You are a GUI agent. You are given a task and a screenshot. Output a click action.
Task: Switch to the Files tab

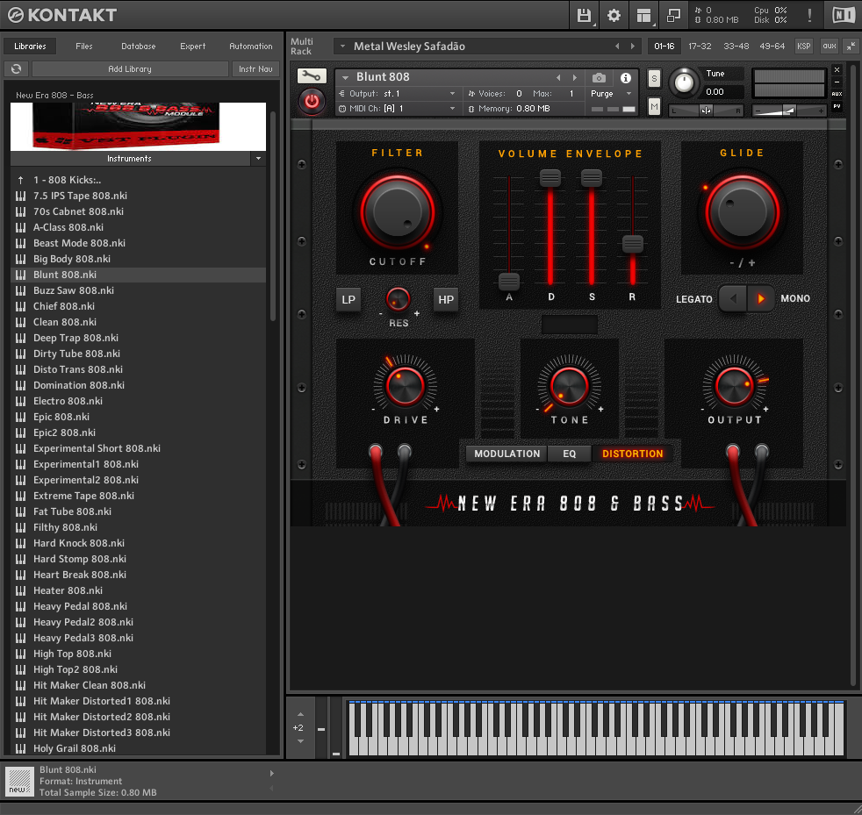pos(84,46)
